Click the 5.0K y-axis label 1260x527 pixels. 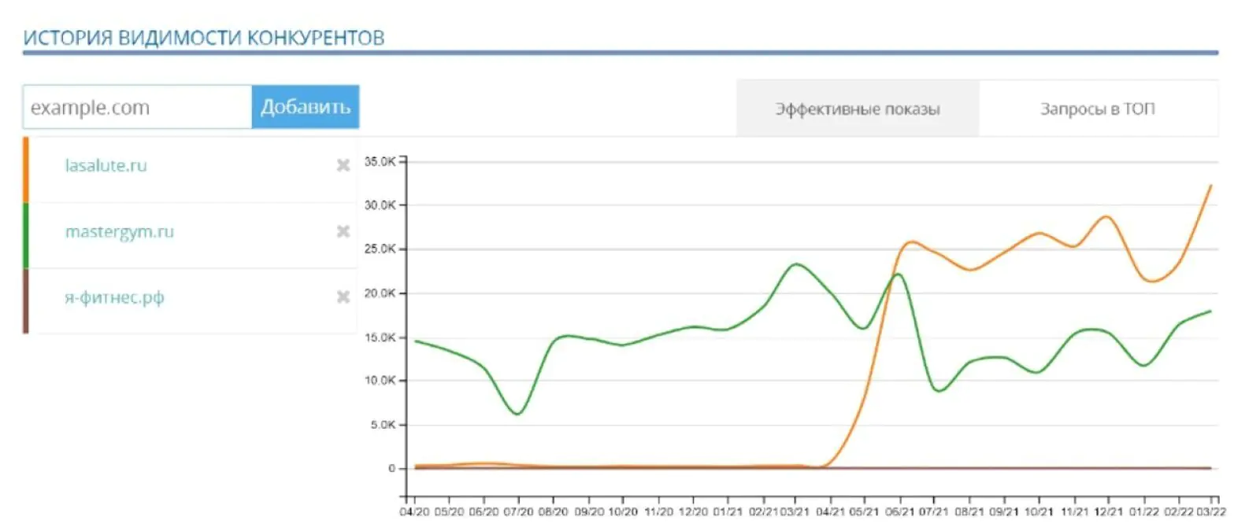tap(383, 424)
